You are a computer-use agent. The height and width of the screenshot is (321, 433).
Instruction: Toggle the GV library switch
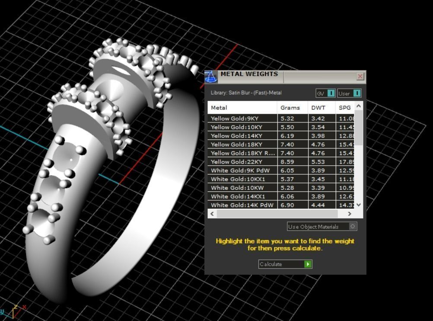tap(325, 93)
